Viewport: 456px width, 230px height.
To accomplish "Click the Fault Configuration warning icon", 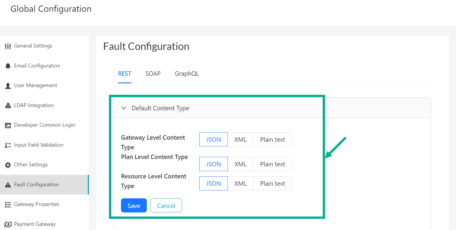I will click(8, 184).
